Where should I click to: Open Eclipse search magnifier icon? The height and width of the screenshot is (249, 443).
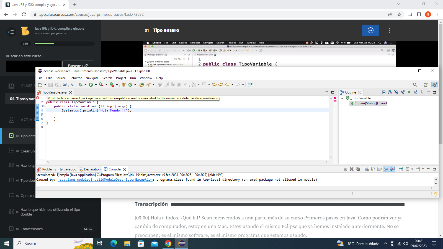pyautogui.click(x=415, y=85)
